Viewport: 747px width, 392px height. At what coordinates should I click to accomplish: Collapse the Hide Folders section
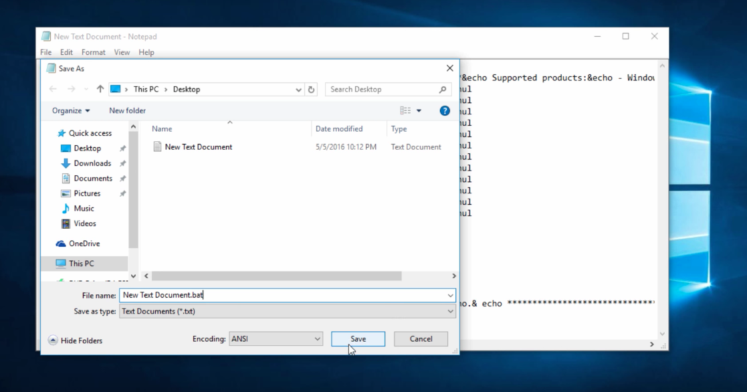click(x=53, y=340)
